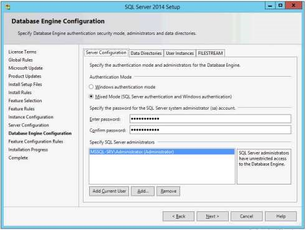The image size is (306, 230).
Task: Click the Add... button
Action: 143,191
